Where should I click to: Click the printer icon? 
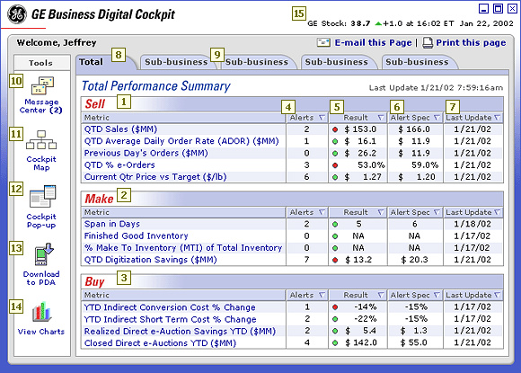pyautogui.click(x=428, y=42)
